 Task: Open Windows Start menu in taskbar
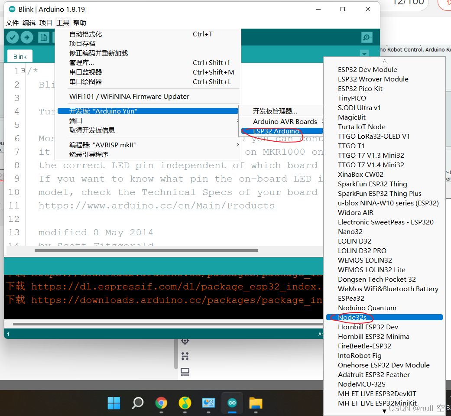click(x=114, y=403)
